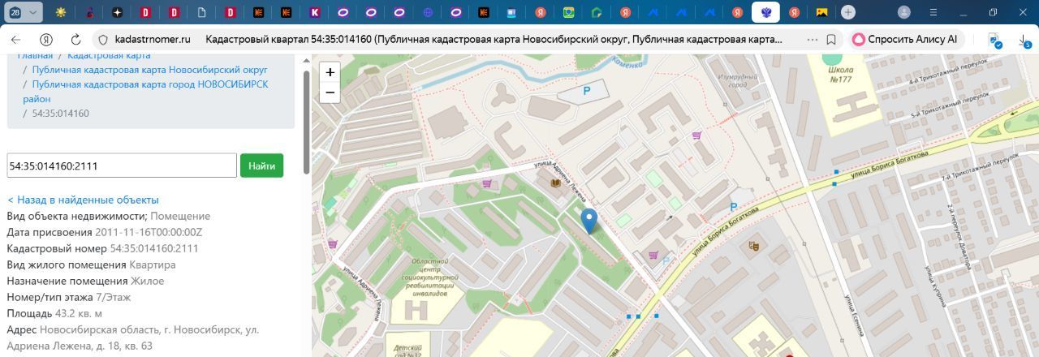Open the three-dots address bar menu
This screenshot has height=357, width=1039.
pos(812,39)
